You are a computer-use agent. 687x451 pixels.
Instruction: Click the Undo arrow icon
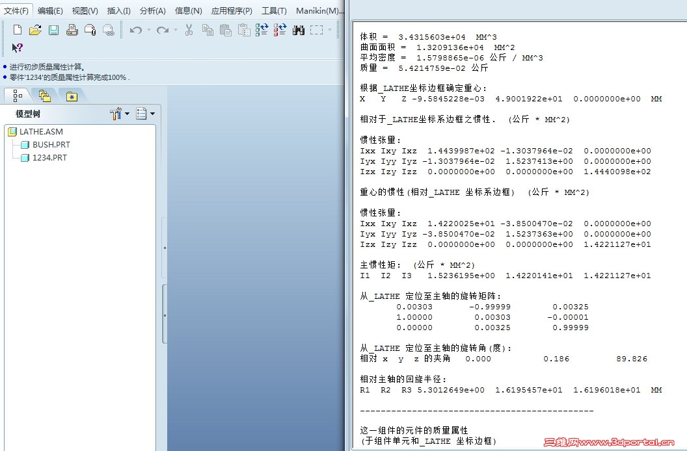136,30
